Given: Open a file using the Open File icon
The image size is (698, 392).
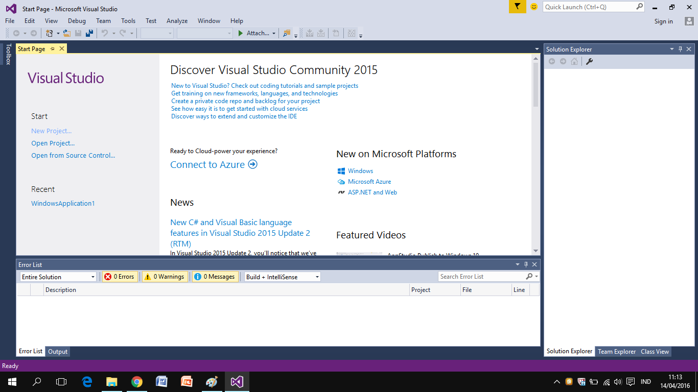Looking at the screenshot, I should pyautogui.click(x=67, y=33).
